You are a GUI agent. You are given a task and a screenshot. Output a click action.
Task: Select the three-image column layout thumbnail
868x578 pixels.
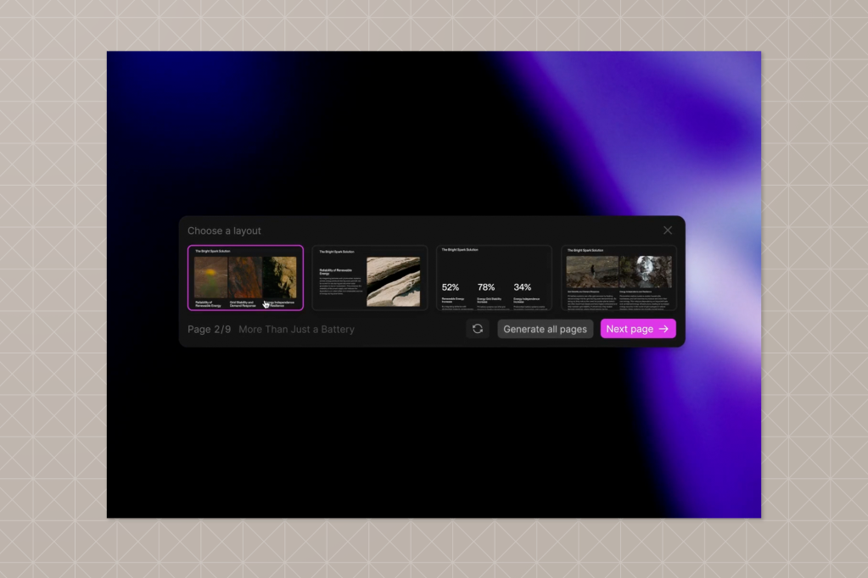point(245,278)
